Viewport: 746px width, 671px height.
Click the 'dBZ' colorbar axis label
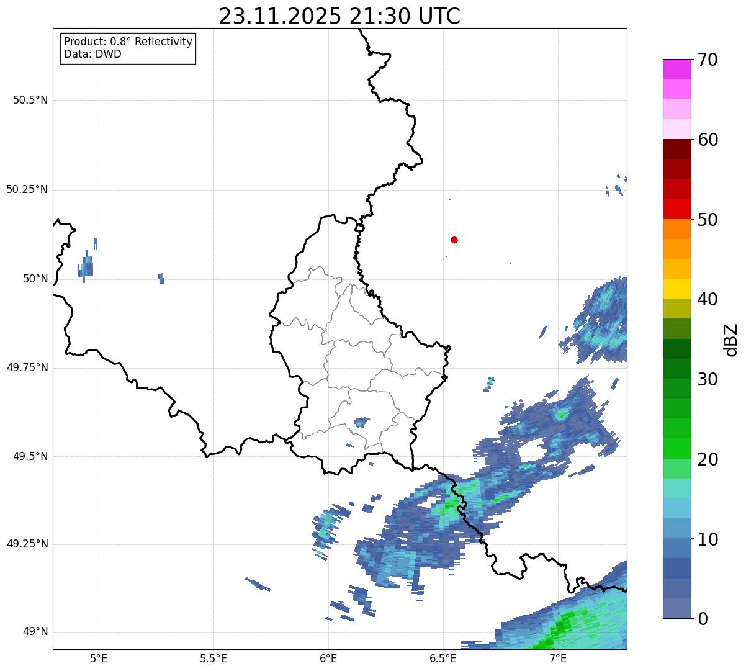tap(731, 340)
